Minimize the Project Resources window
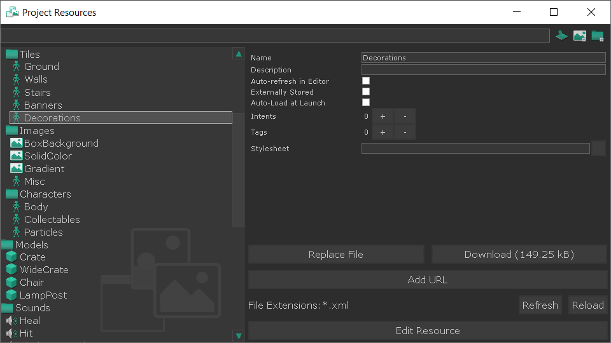 [517, 12]
